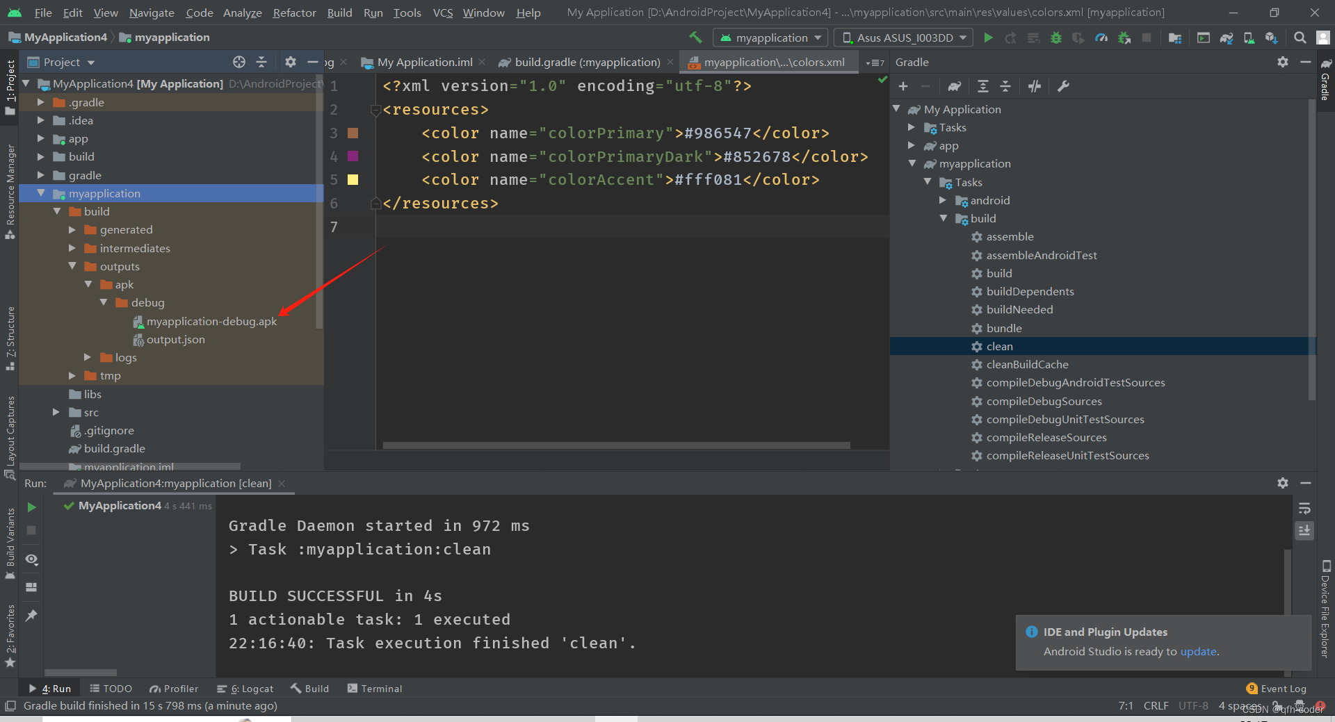Expand android tasks in Gradle panel
Image resolution: width=1335 pixels, height=722 pixels.
coord(943,200)
